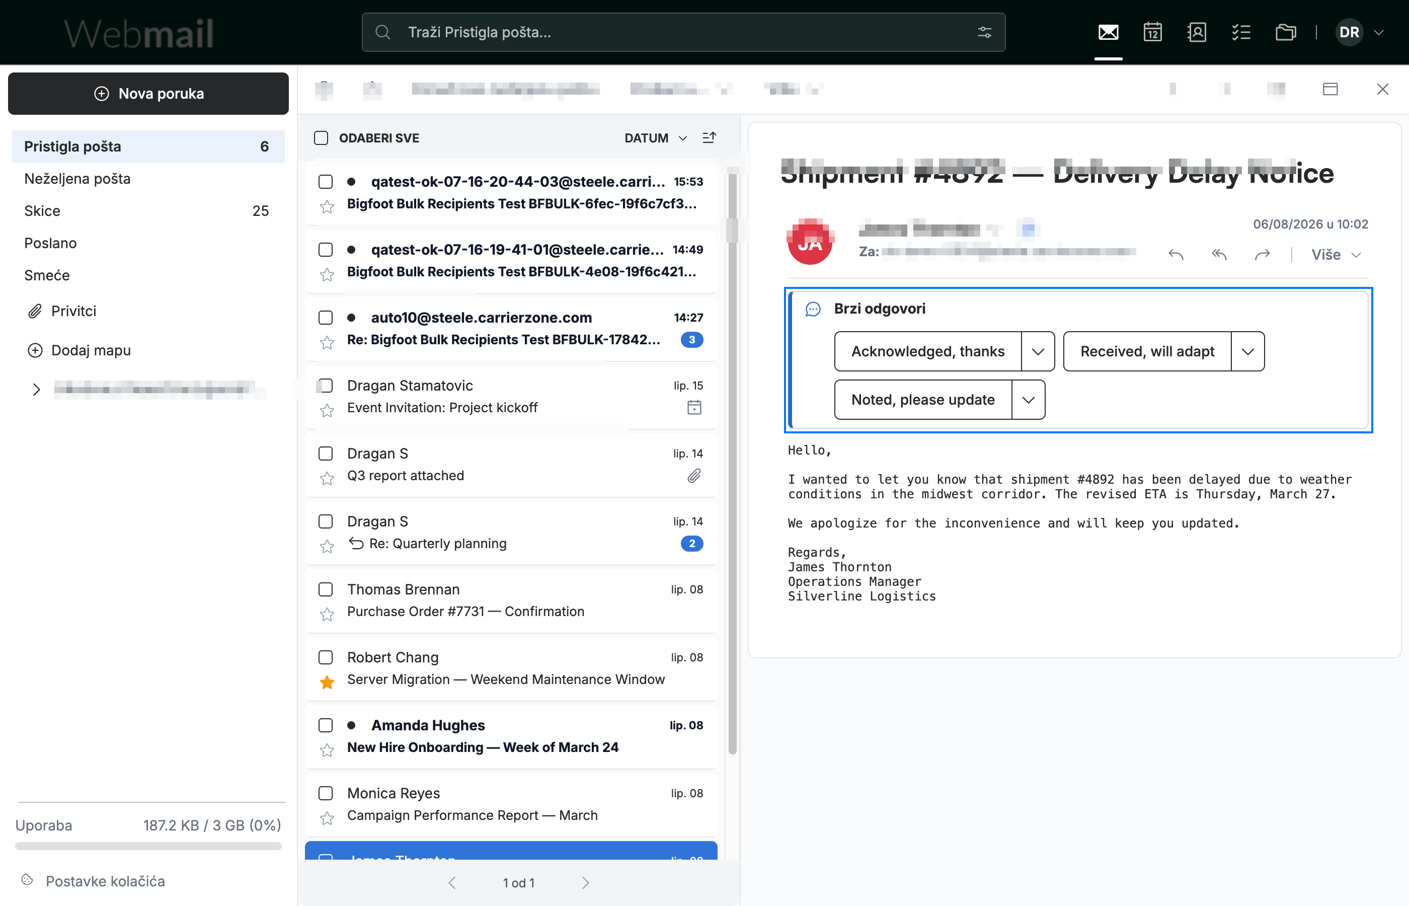Star the Event Invitation: Project kickoff message

click(x=327, y=411)
